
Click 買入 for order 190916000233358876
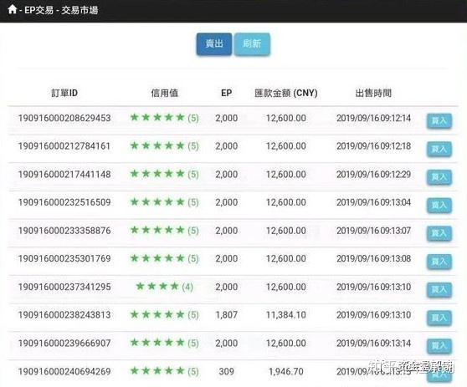click(439, 233)
